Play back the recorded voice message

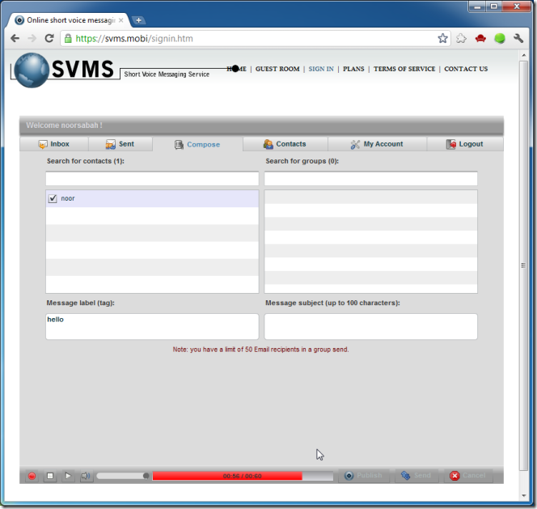tap(68, 476)
